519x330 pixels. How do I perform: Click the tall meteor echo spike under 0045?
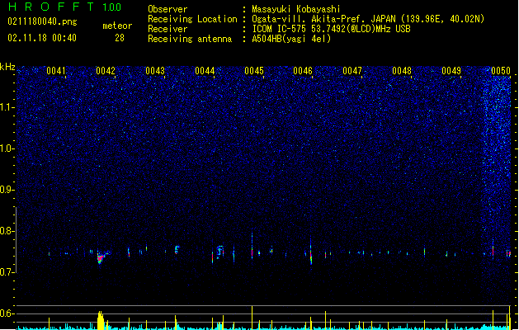[x=252, y=247]
